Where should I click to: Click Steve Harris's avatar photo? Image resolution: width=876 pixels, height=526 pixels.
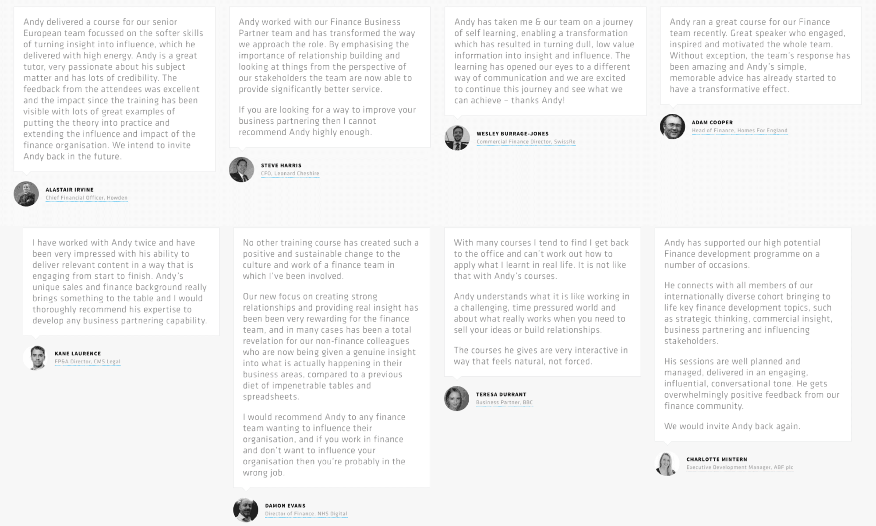click(x=241, y=169)
